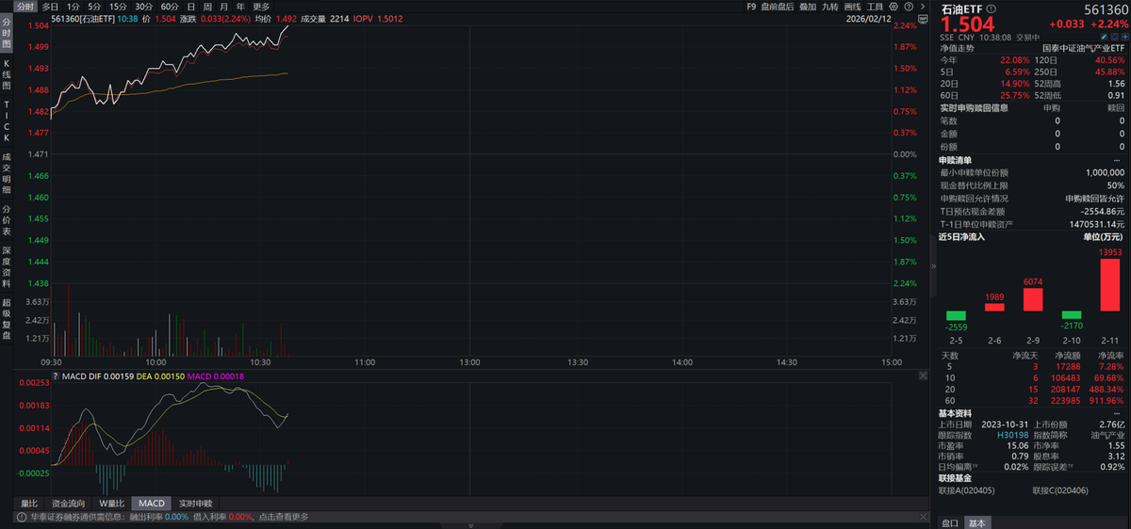The image size is (1131, 529).
Task: Toggle 盘前盘后 pre/post-market display
Action: click(x=777, y=7)
